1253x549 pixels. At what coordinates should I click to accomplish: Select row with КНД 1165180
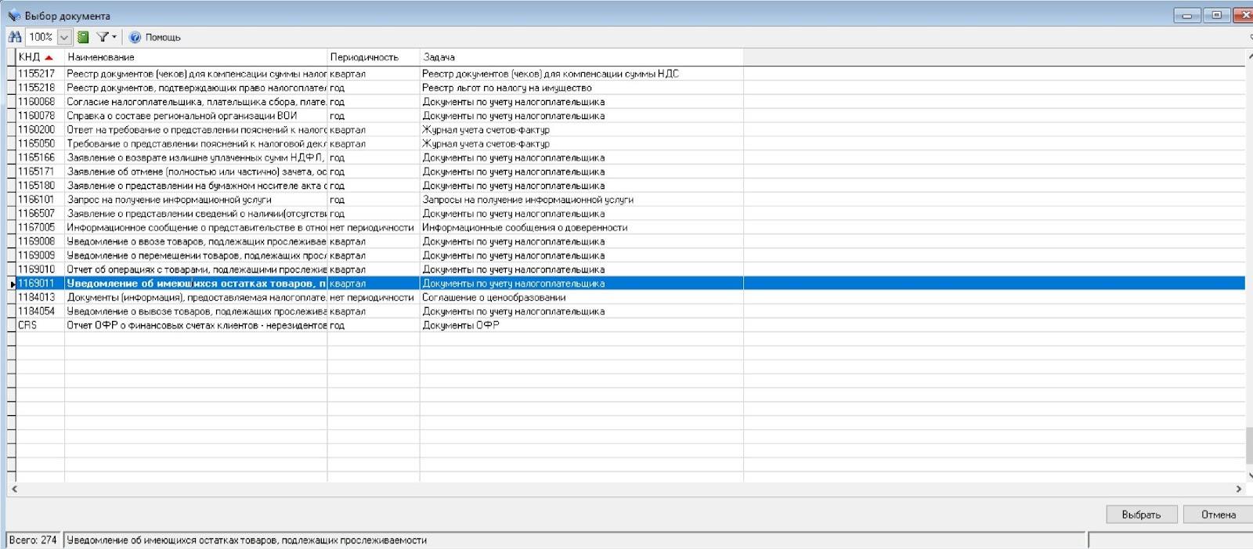630,186
